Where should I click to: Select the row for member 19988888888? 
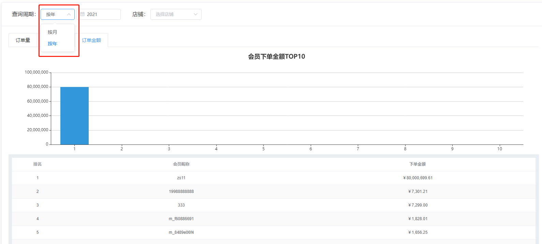[x=181, y=192]
